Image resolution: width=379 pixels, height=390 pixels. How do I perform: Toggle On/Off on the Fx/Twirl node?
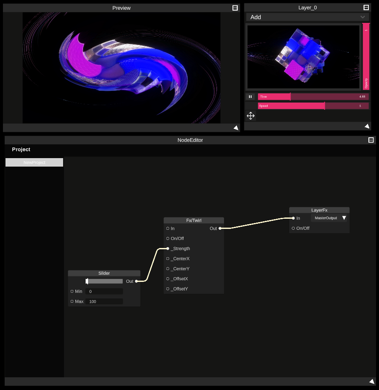coord(168,238)
